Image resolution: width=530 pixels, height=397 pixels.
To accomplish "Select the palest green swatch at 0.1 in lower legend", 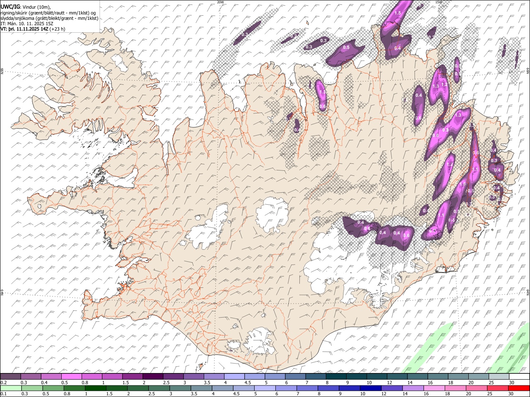I will 11,388.
